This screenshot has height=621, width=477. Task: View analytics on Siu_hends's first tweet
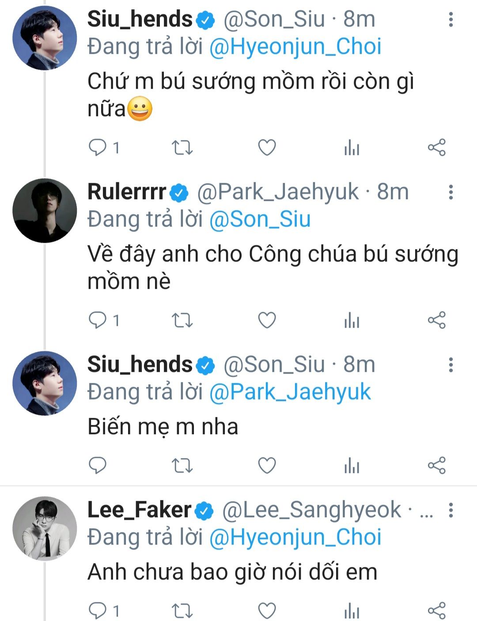click(352, 148)
